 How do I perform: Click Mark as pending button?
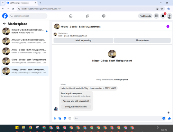[83, 40]
